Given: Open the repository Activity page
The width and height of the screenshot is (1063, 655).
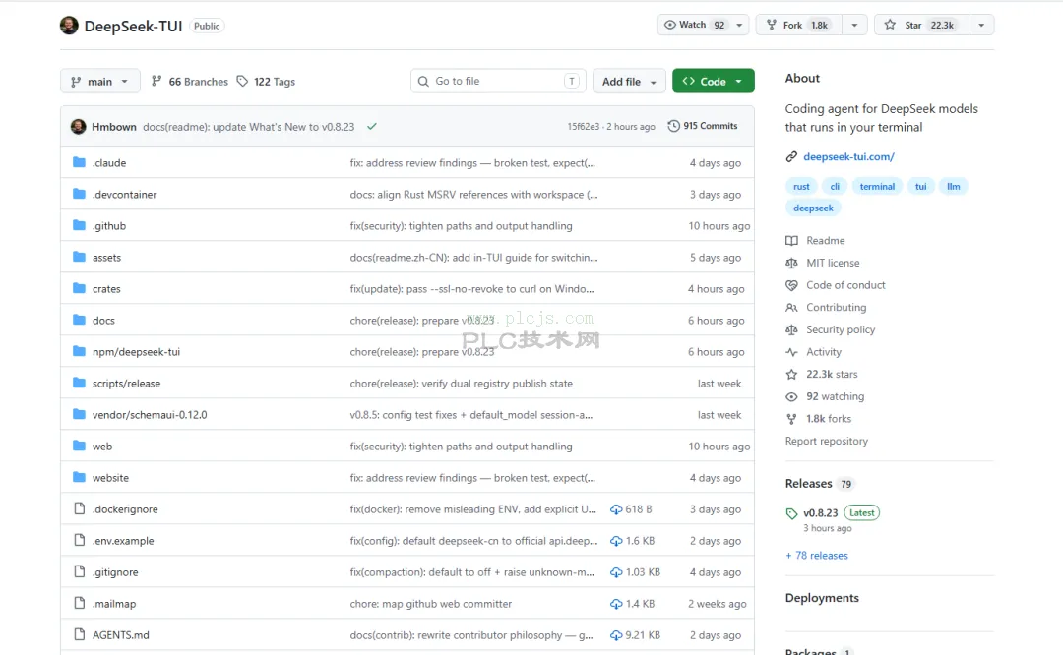Looking at the screenshot, I should coord(824,352).
